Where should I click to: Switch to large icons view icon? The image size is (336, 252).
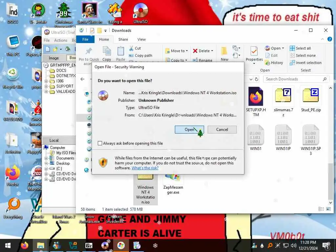click(x=328, y=209)
